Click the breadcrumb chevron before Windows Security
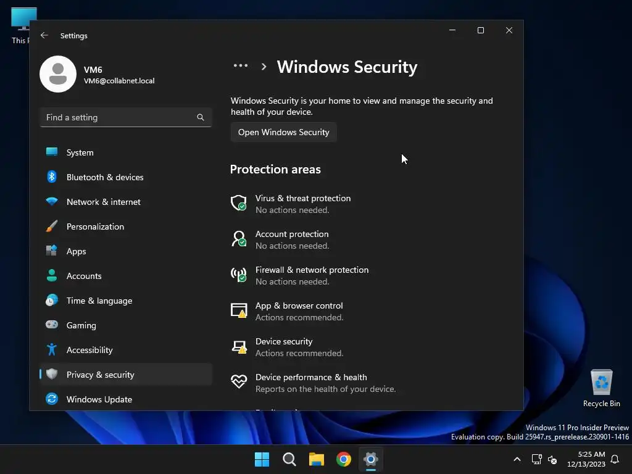 [264, 67]
